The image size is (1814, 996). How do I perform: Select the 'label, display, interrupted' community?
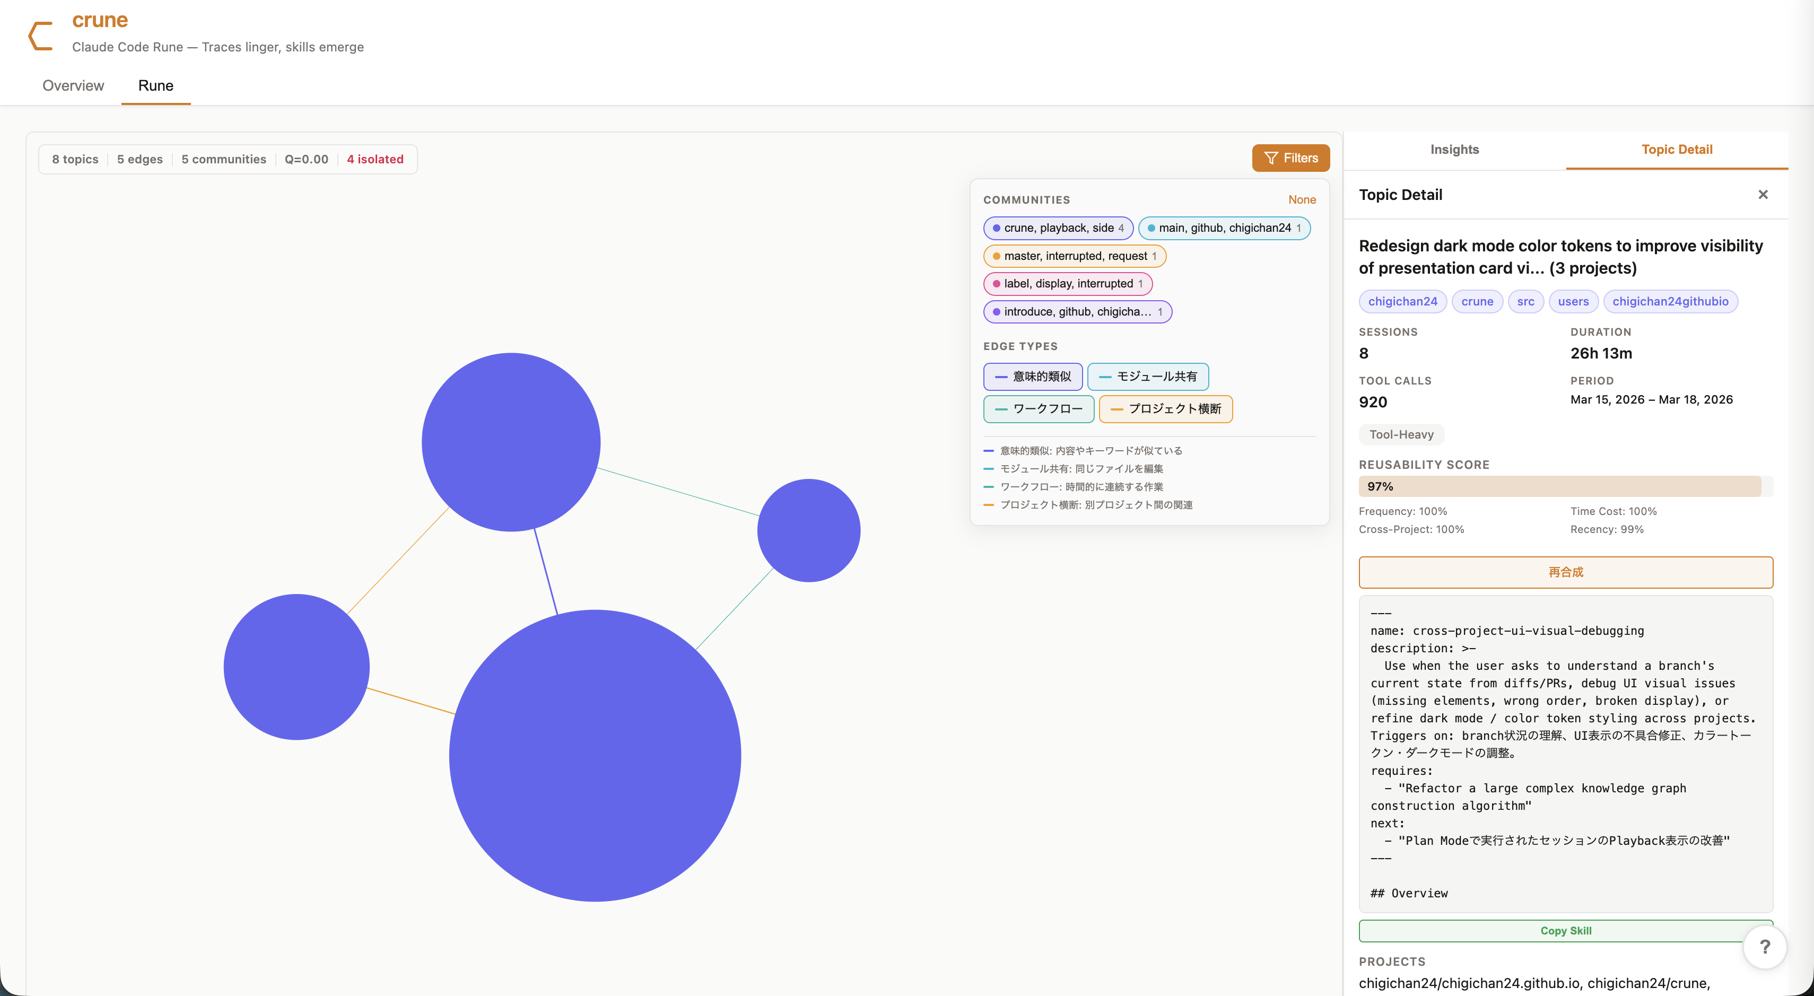coord(1068,284)
